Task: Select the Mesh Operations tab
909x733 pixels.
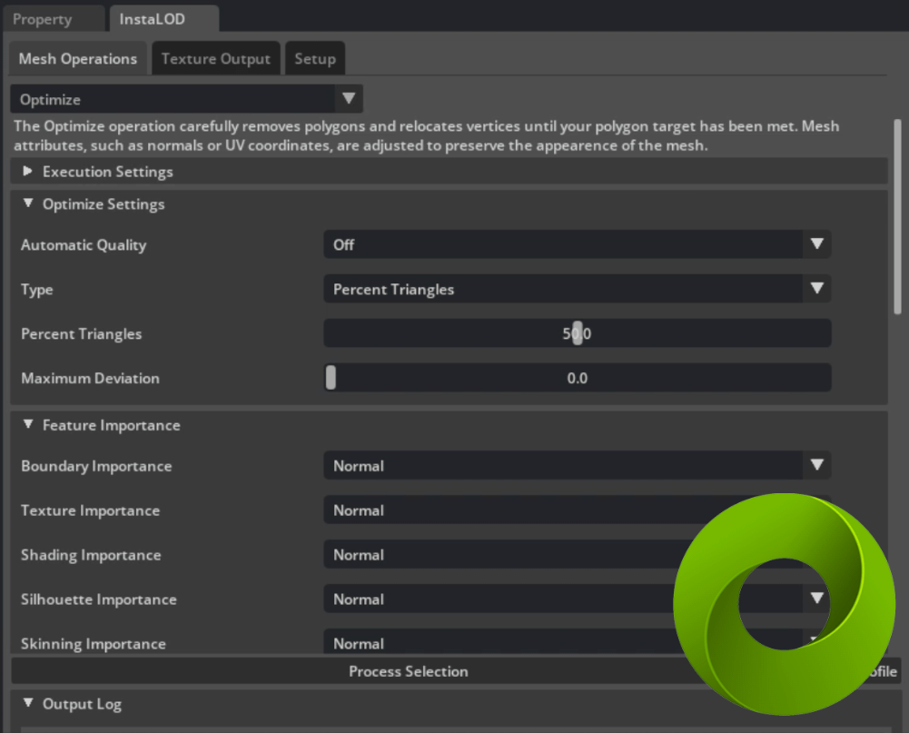Action: click(x=78, y=58)
